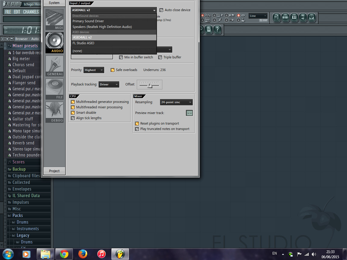Enable Auto close device checkbox
Screen dimensions: 347x260
click(161, 10)
